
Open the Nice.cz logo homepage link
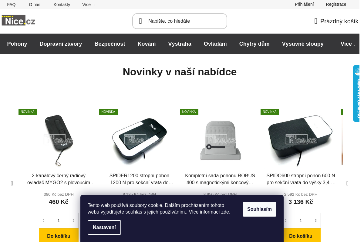pos(19,20)
